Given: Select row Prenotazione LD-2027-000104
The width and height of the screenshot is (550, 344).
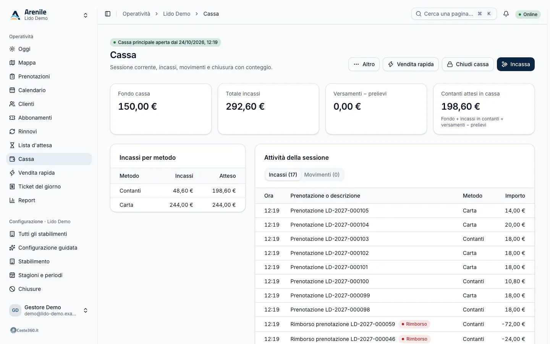Looking at the screenshot, I should tap(395, 225).
